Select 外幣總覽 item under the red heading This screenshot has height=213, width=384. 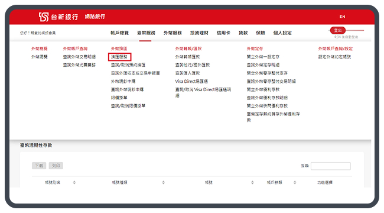(x=40, y=57)
